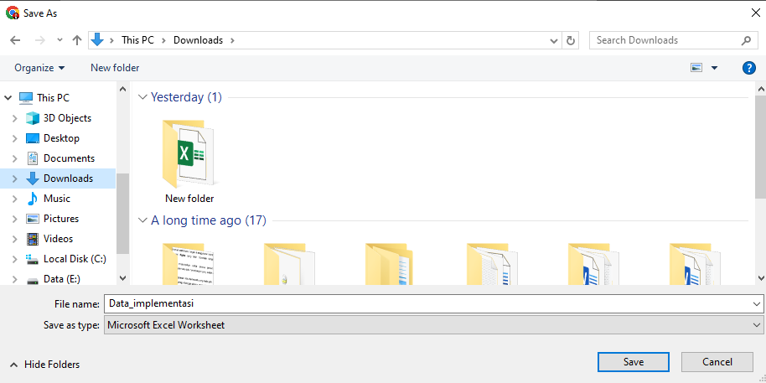Open the Organize menu
This screenshot has width=766, height=383.
tap(39, 68)
